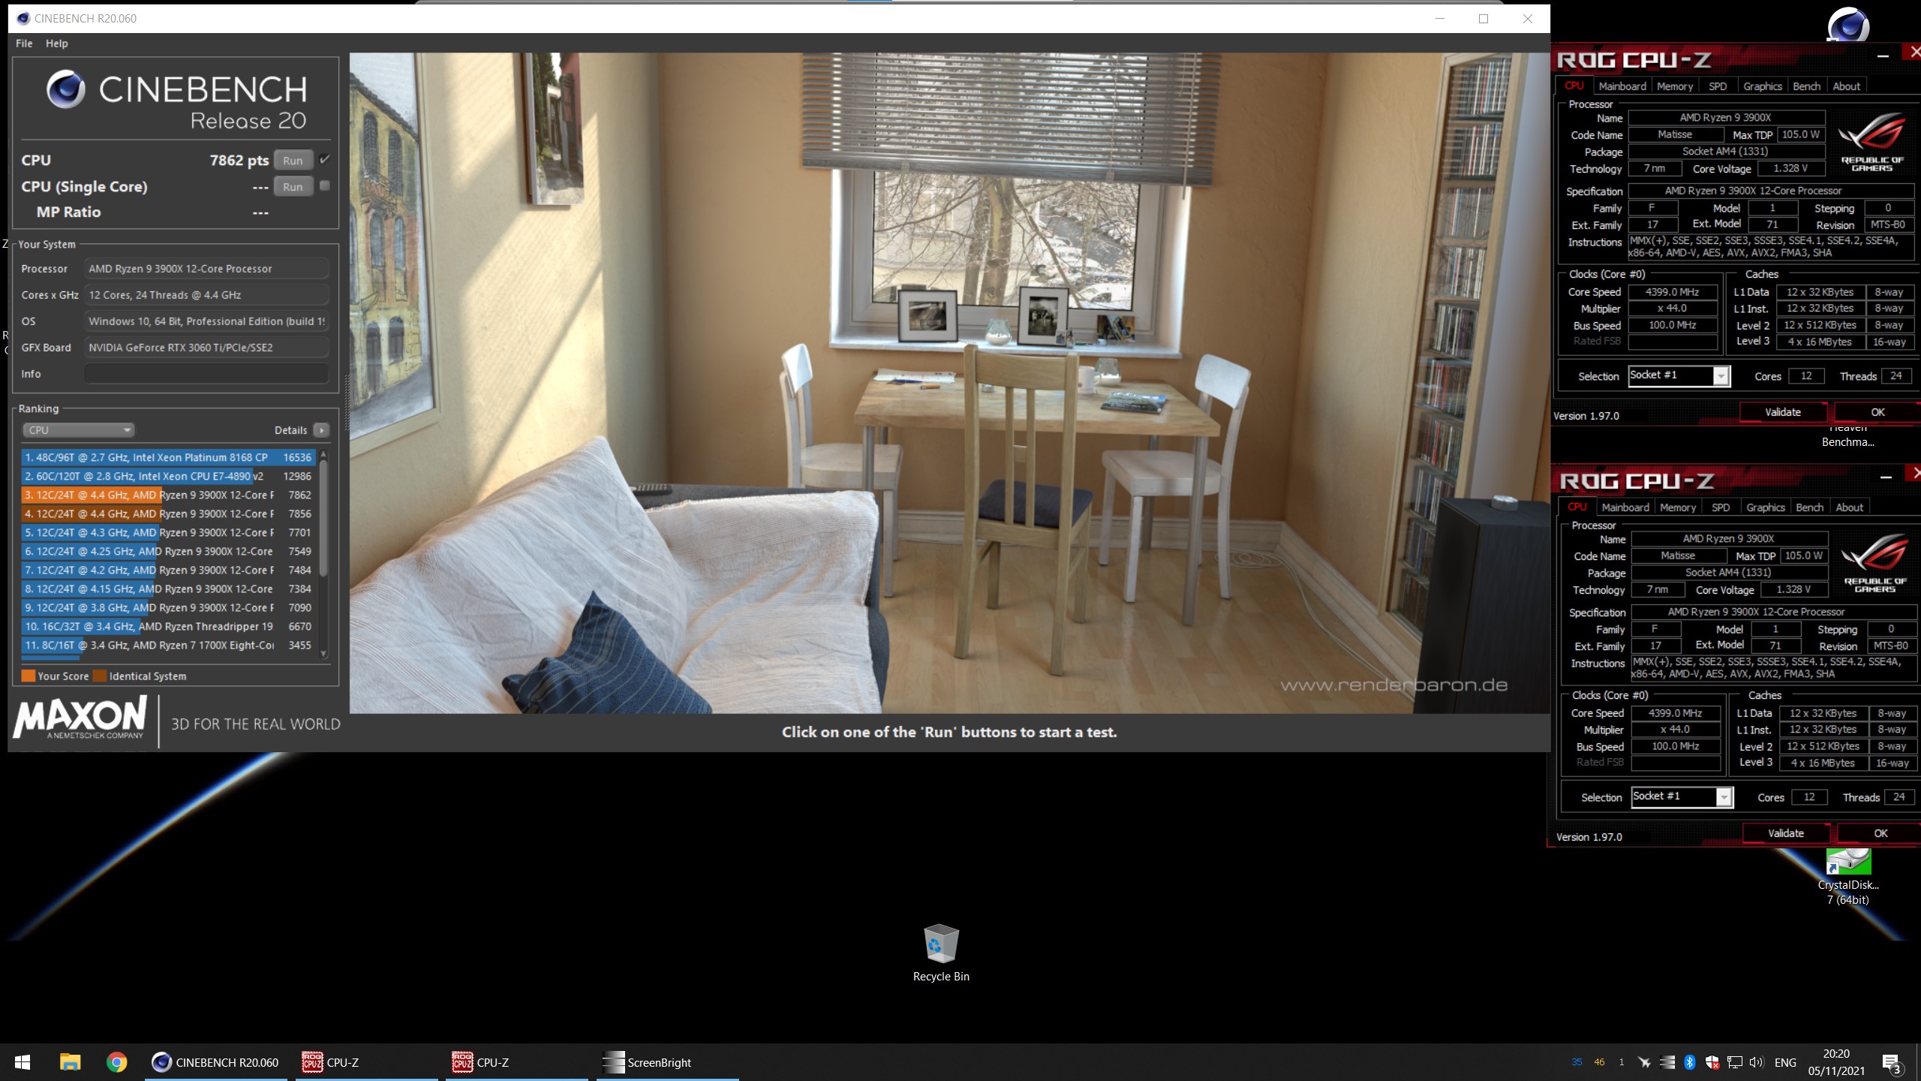Open Mainboard tab in upper CPU-Z window
This screenshot has height=1081, width=1921.
tap(1622, 86)
